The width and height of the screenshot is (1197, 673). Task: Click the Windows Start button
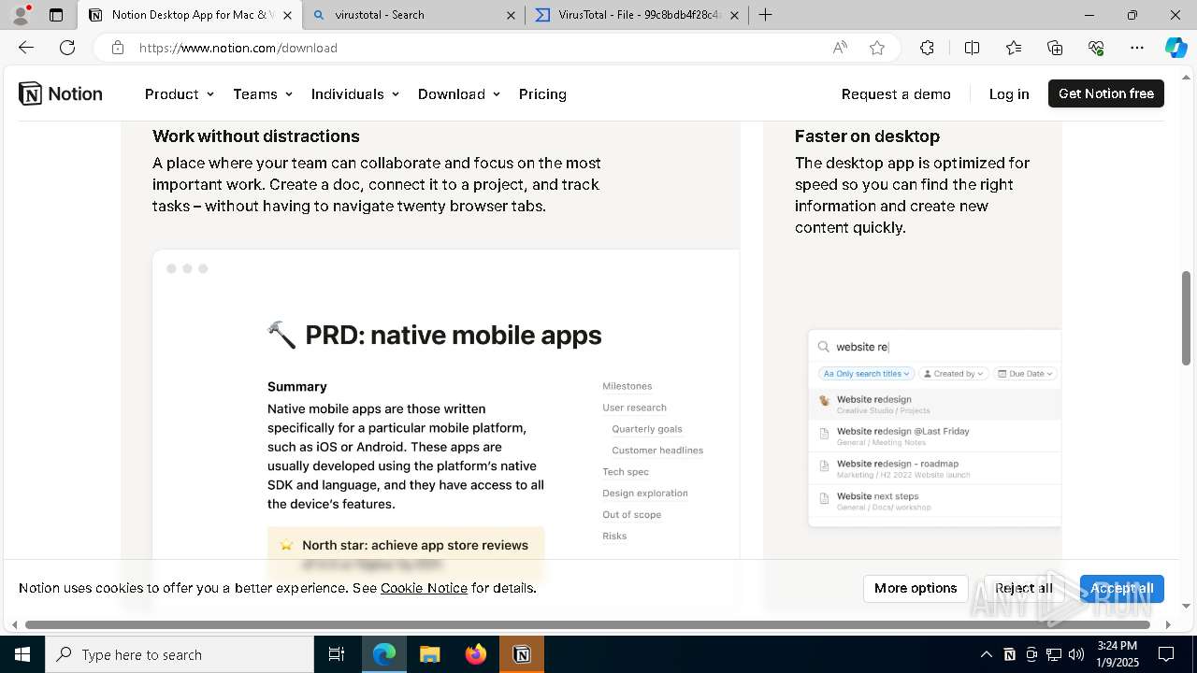22,654
